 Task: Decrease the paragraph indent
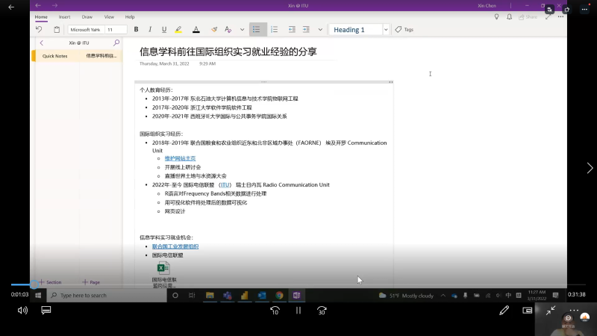tap(292, 29)
